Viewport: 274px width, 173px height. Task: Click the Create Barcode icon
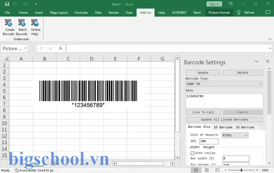[x=8, y=27]
